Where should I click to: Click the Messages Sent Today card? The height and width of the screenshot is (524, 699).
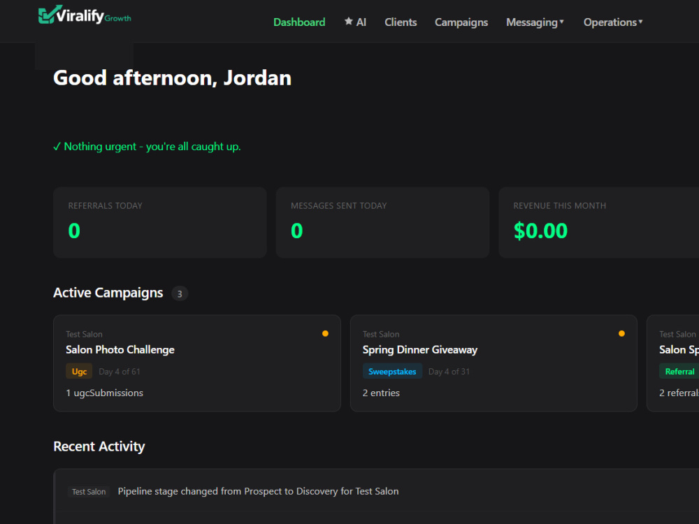tap(382, 222)
